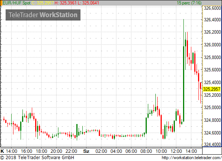Click the EUR/HUF Spot title label
This screenshot has height=161, width=222.
[x=16, y=3]
